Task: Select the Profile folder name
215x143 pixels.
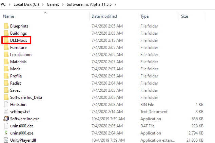Action: pos(16,76)
